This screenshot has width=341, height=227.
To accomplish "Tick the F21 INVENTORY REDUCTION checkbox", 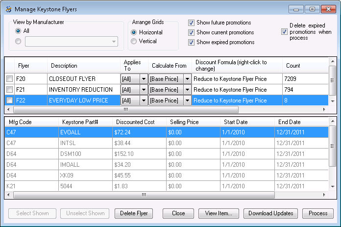I will coord(9,90).
